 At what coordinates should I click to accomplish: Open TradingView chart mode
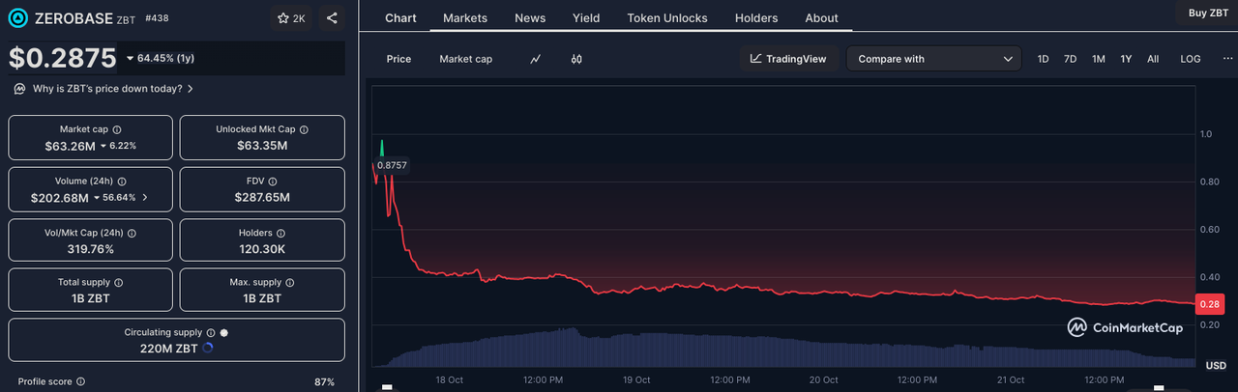pyautogui.click(x=788, y=59)
